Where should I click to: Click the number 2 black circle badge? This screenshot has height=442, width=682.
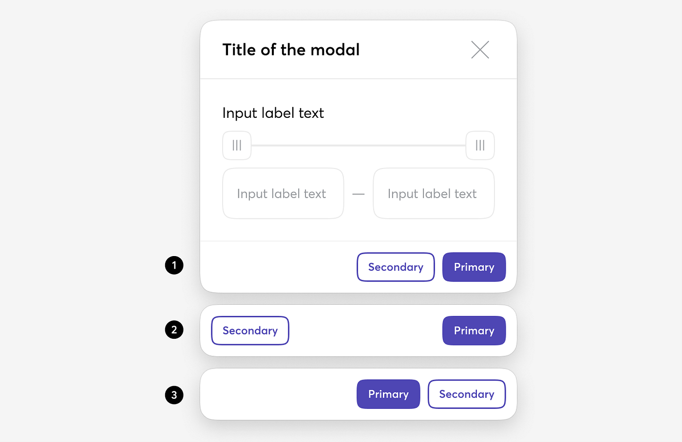coord(174,330)
